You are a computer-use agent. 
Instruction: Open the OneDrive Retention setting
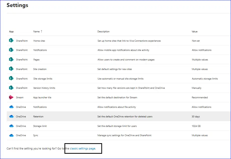tap(38, 117)
